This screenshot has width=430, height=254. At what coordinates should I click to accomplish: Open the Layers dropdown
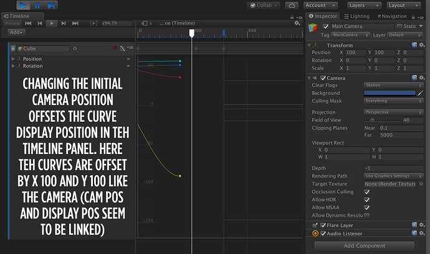364,5
